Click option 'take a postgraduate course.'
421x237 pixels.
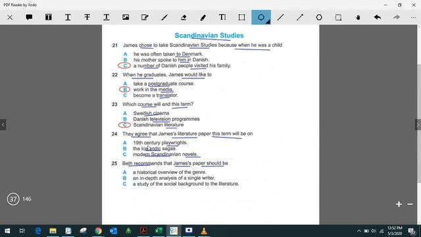164,84
